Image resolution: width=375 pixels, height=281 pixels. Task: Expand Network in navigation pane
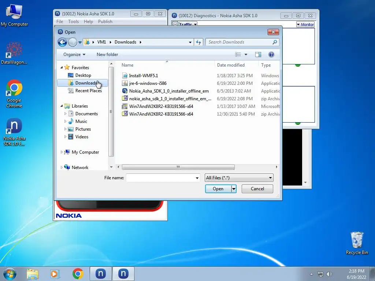click(62, 167)
